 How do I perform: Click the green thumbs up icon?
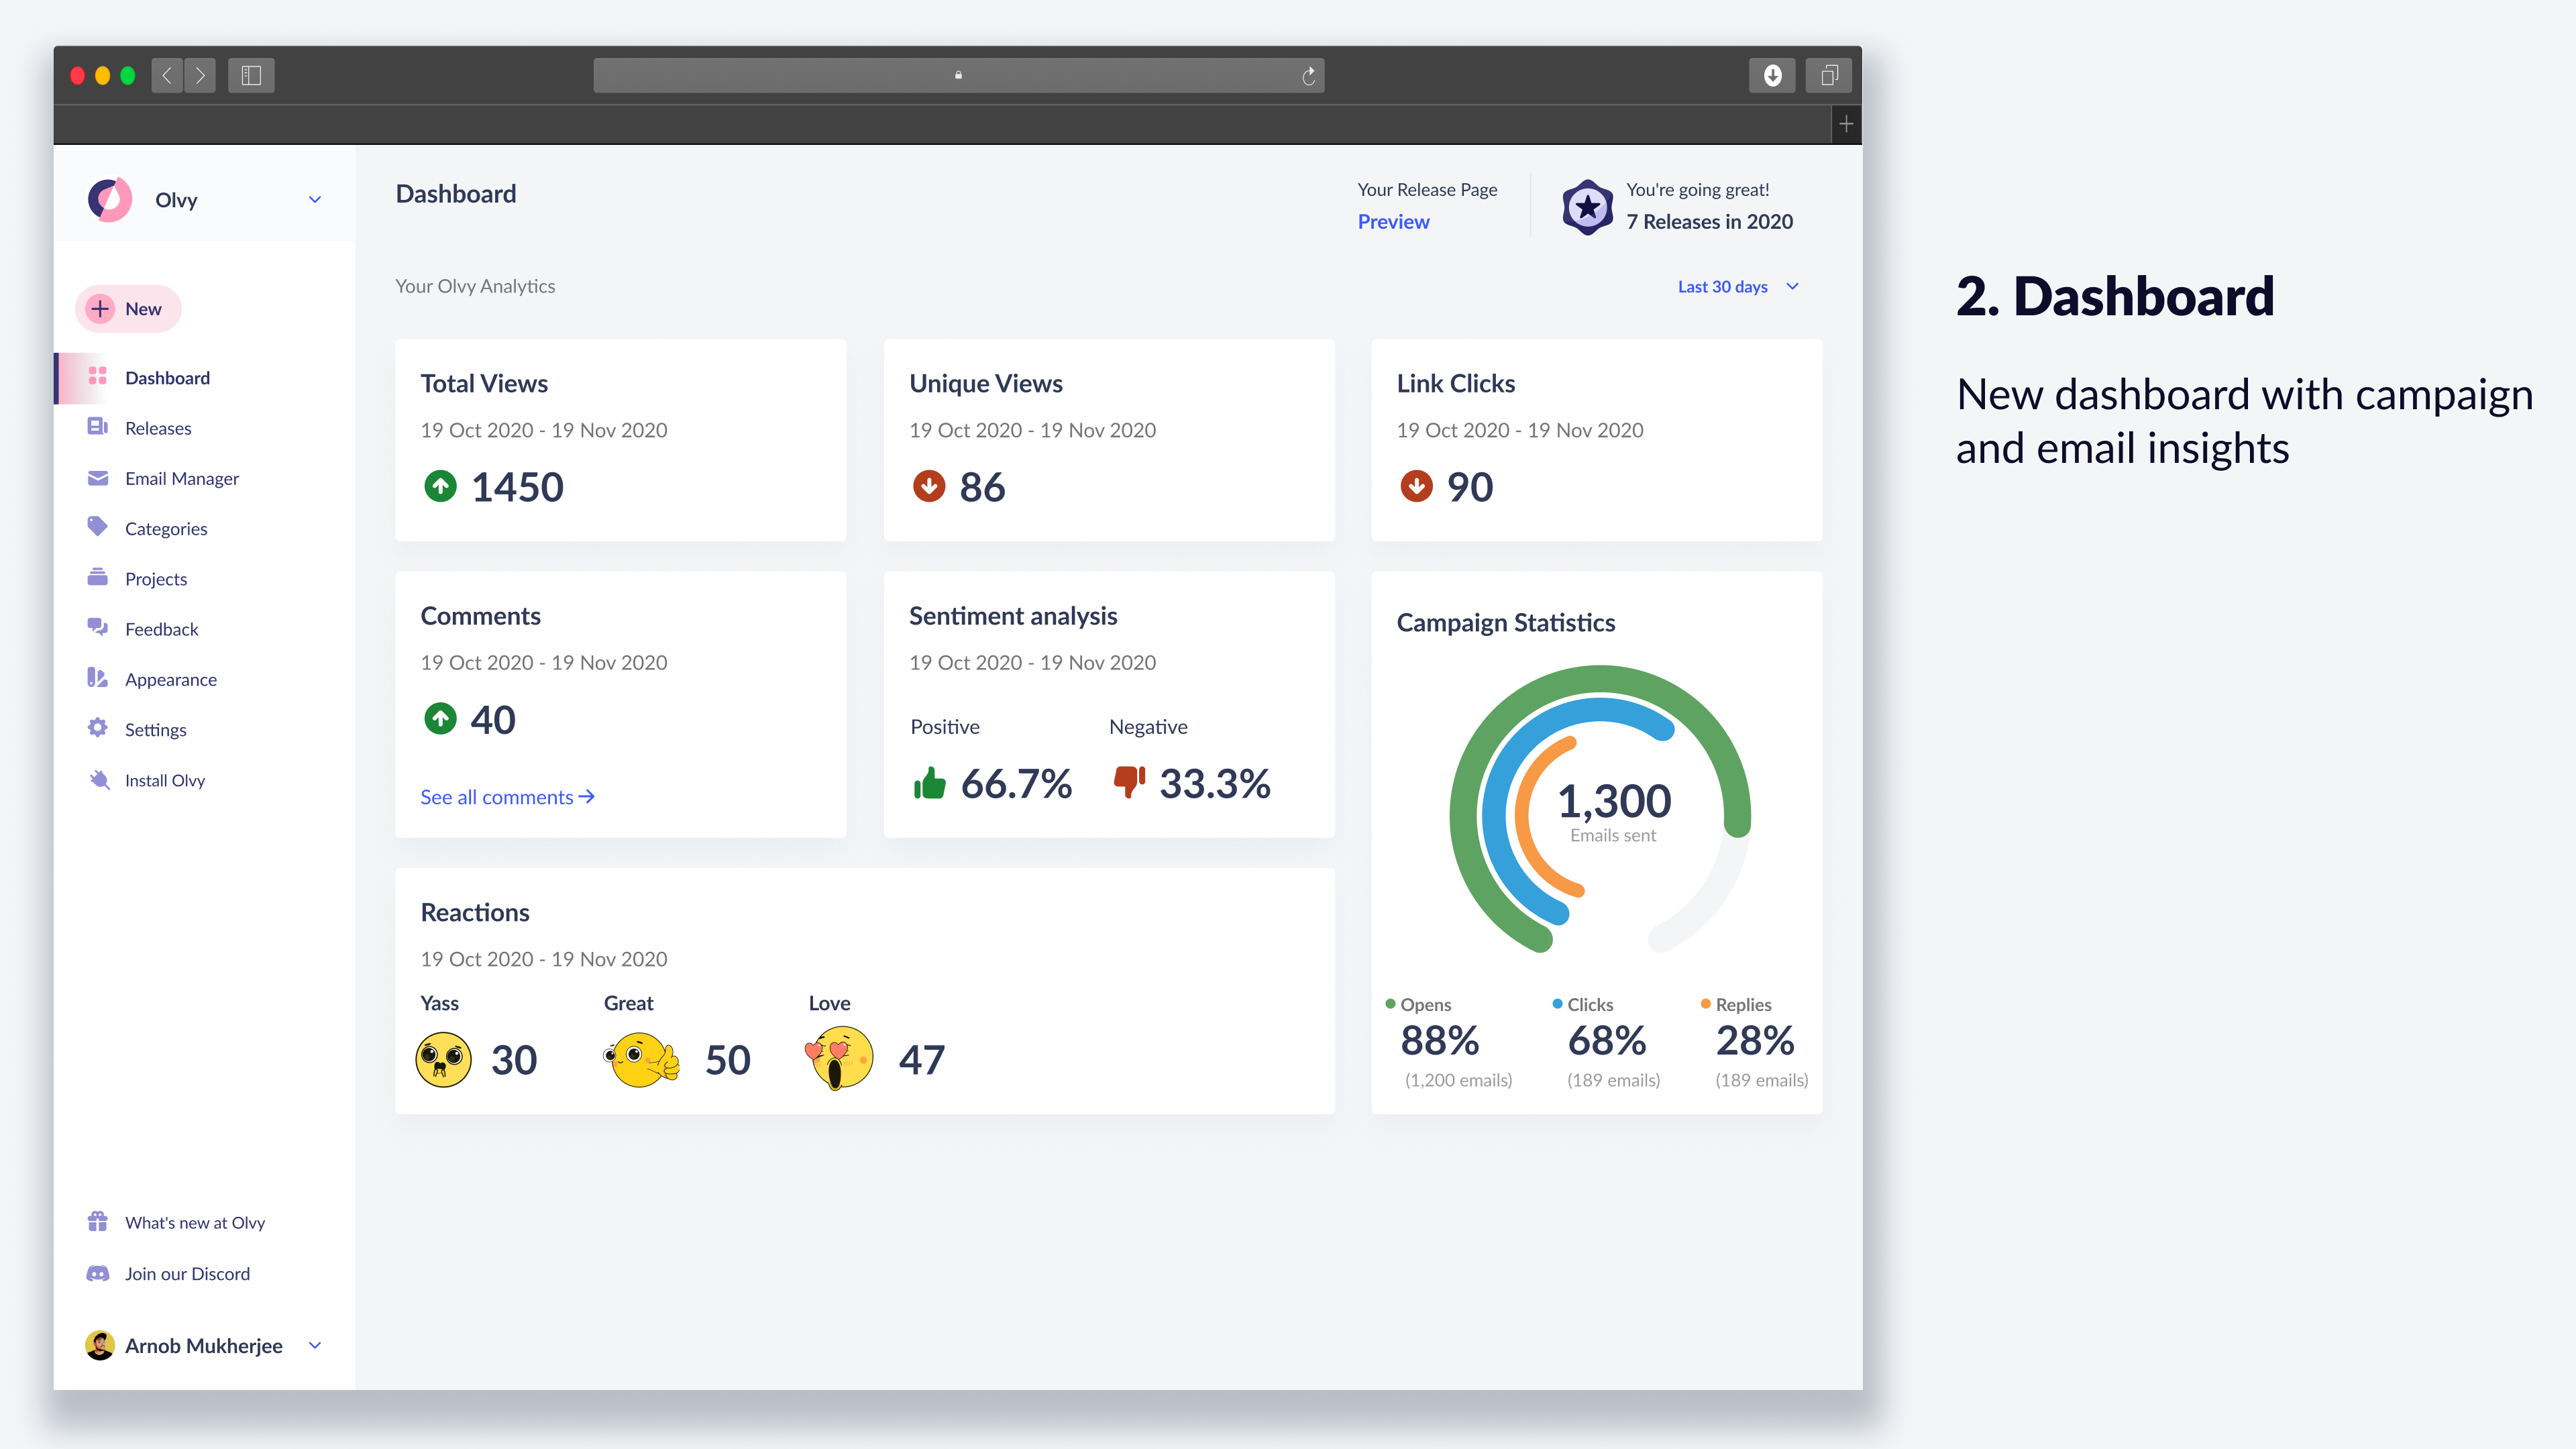click(x=930, y=783)
